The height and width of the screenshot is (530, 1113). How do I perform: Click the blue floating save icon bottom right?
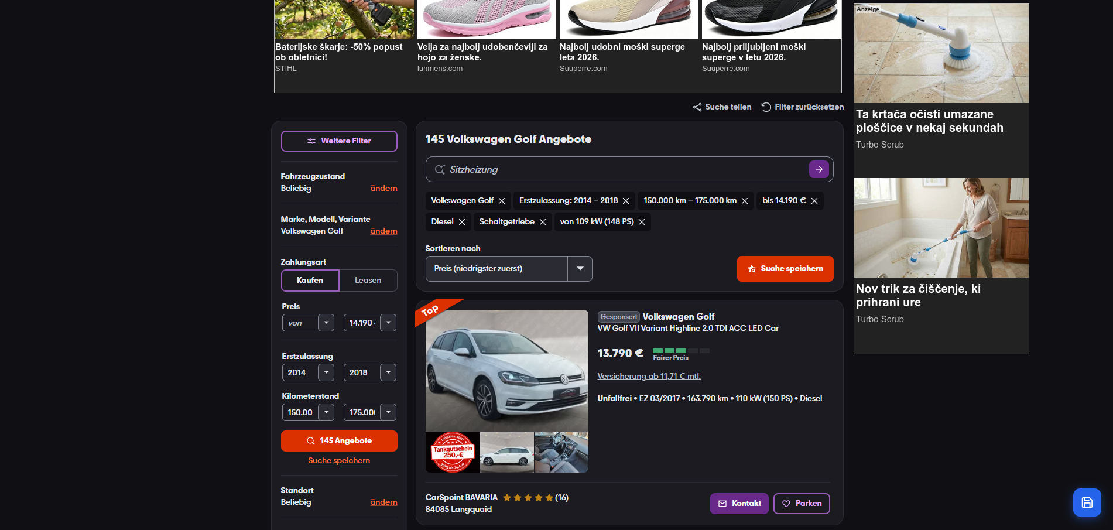point(1087,502)
